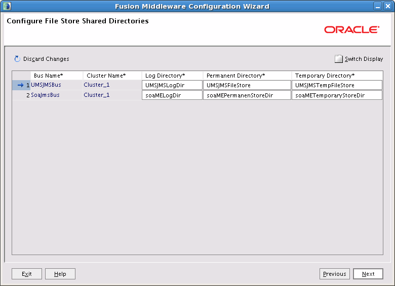
Task: Click the Exit button
Action: [x=27, y=274]
